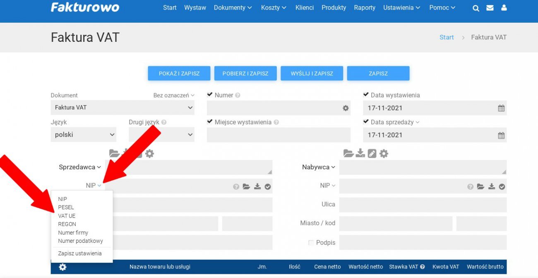Toggle the Miejsce wystawienia checkbox
The image size is (538, 278).
[x=210, y=122]
